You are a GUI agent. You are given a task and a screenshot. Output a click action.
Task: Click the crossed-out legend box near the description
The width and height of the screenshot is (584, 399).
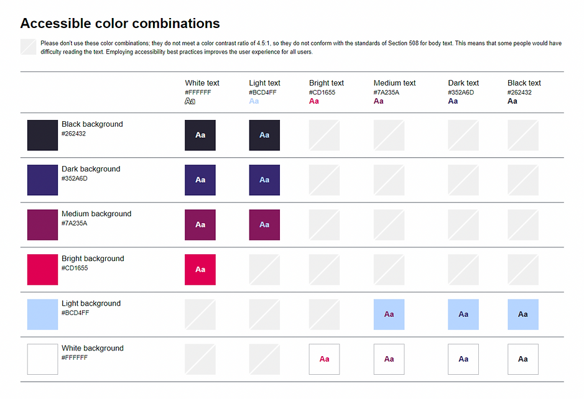29,47
